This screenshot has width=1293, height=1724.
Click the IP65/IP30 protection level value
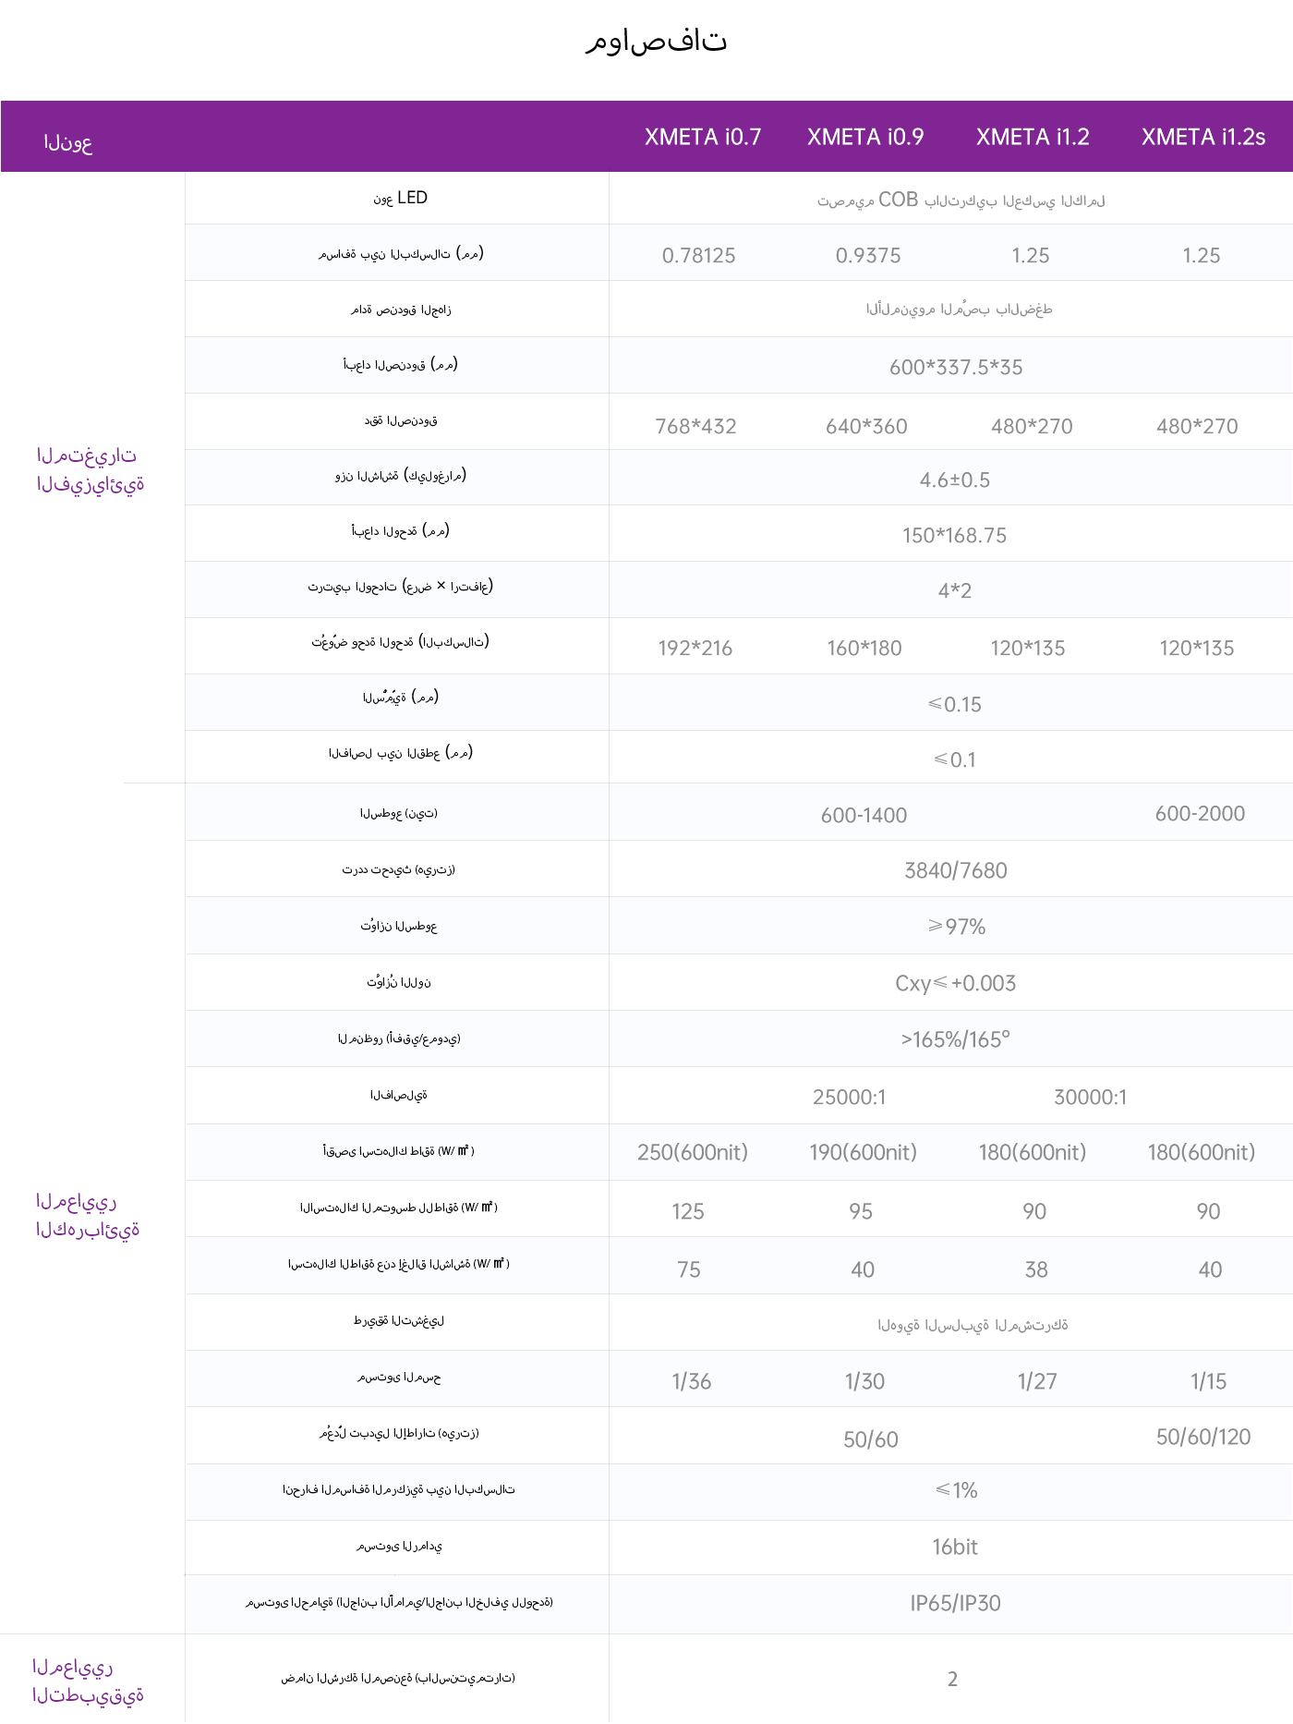(x=956, y=1603)
